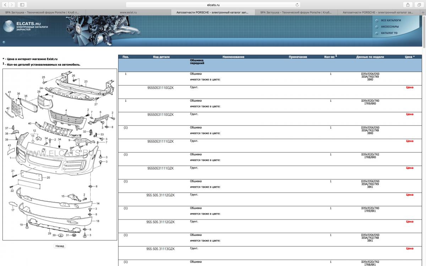The height and width of the screenshot is (266, 426).
Task: Click the elcats.ru address bar field
Action: point(213,5)
